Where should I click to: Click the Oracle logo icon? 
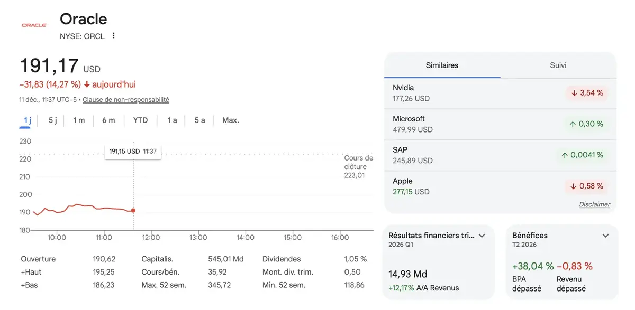tap(34, 25)
